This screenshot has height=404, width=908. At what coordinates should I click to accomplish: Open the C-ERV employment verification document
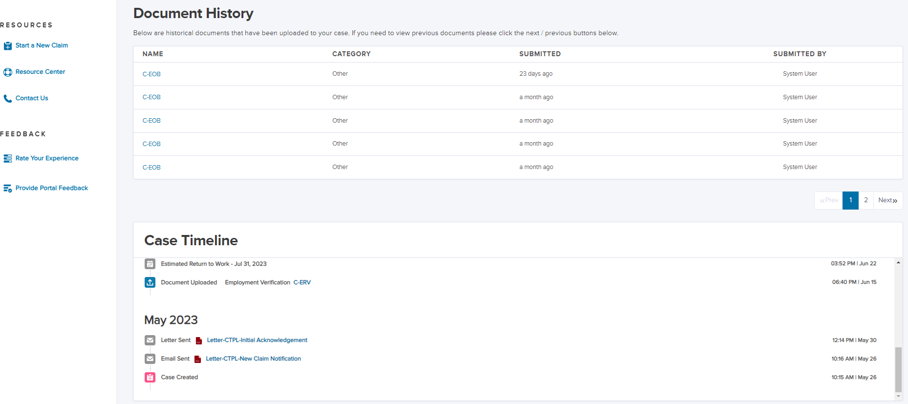pos(302,282)
